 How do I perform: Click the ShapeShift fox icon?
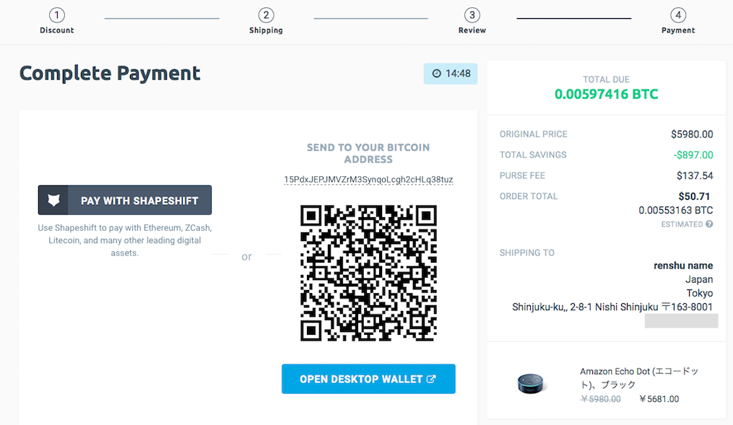53,201
